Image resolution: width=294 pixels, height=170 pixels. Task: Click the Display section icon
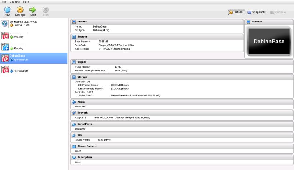pos(74,62)
